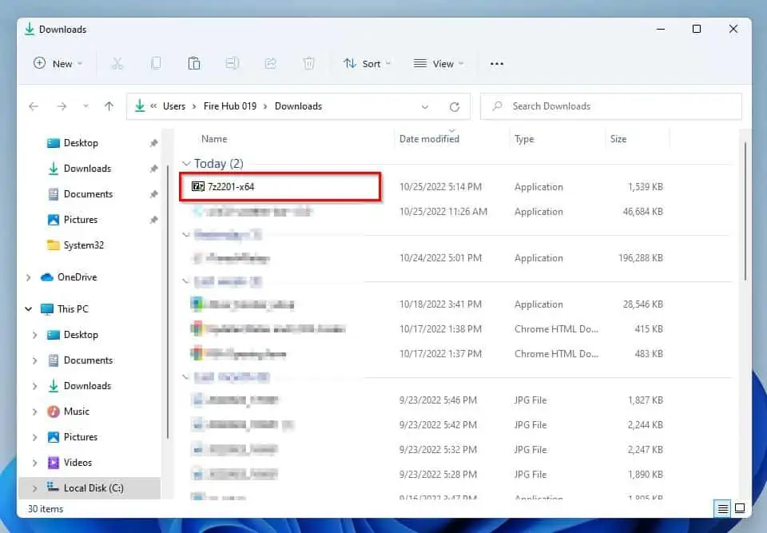
Task: Go back with the left arrow
Action: pos(34,106)
